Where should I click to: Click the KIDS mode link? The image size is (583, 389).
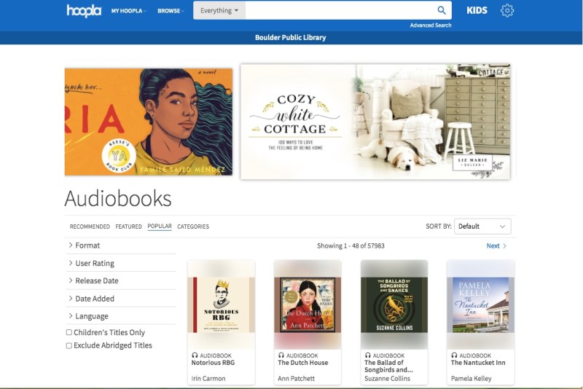[x=477, y=10]
